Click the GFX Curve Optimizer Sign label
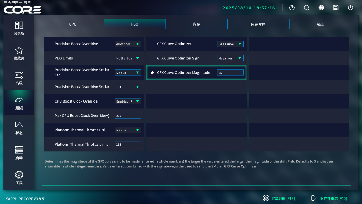The width and height of the screenshot is (362, 204). point(178,58)
